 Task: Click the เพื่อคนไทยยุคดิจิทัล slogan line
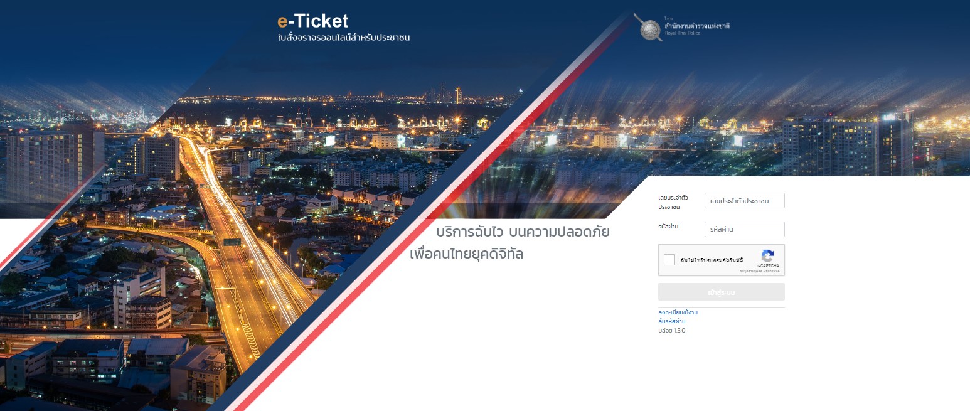pos(466,255)
